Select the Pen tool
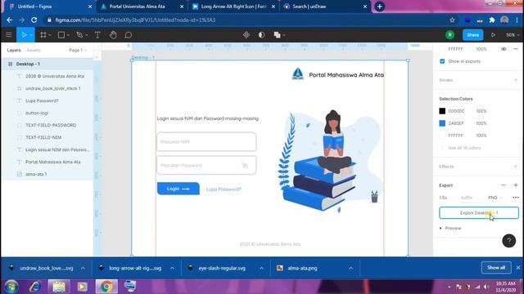Screen dimensions: 524x294 pyautogui.click(x=79, y=35)
